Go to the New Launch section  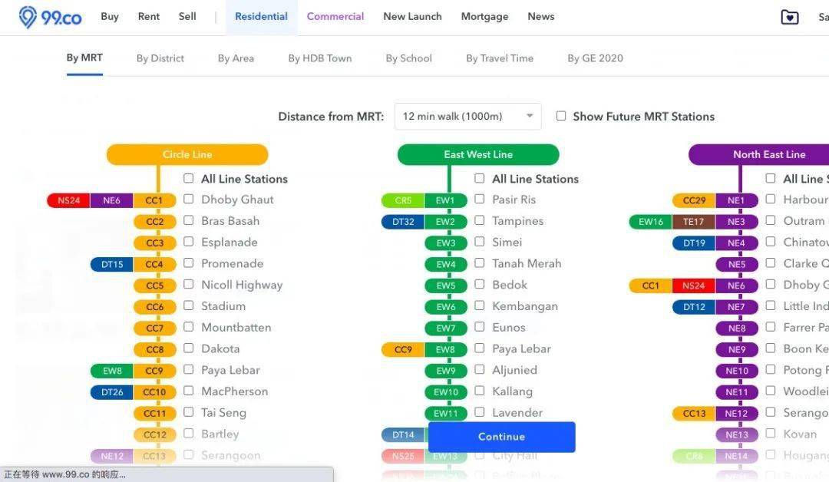(x=412, y=16)
